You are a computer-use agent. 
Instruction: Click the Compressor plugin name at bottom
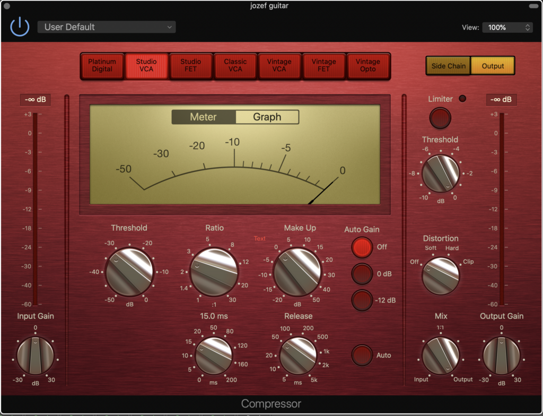click(271, 404)
